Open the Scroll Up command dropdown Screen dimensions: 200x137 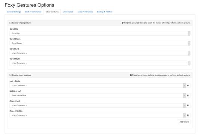100,33
